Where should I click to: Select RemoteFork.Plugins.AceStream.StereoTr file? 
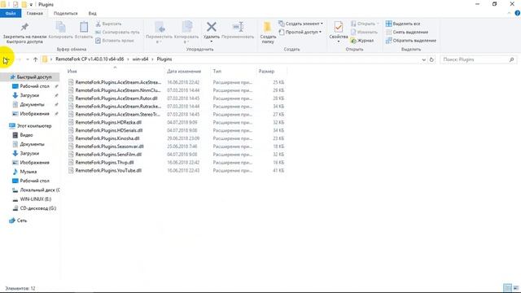(117, 114)
